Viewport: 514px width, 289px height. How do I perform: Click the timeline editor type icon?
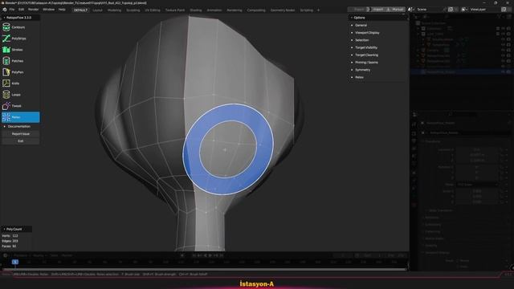click(6, 255)
